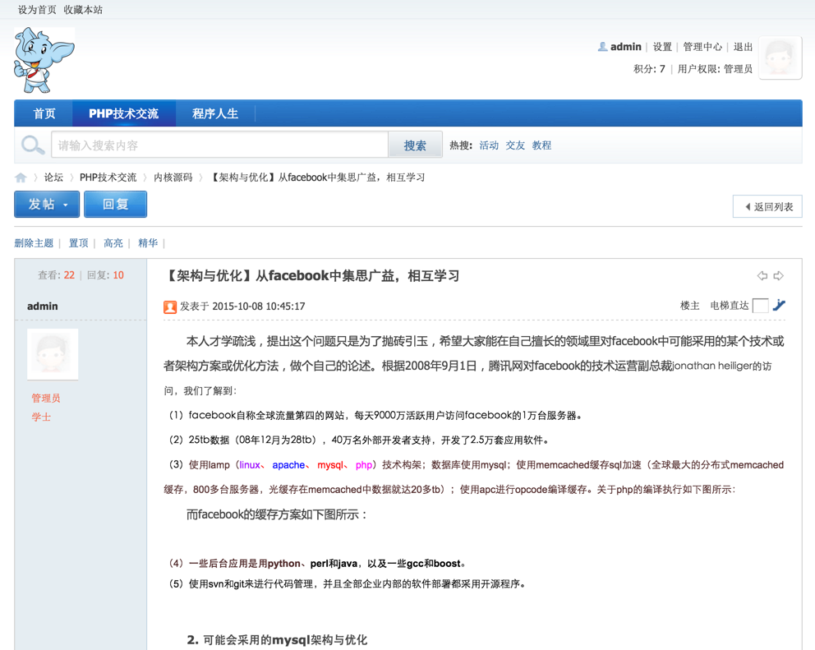The height and width of the screenshot is (650, 815).
Task: Click the 电梯直达 label
Action: pos(730,306)
